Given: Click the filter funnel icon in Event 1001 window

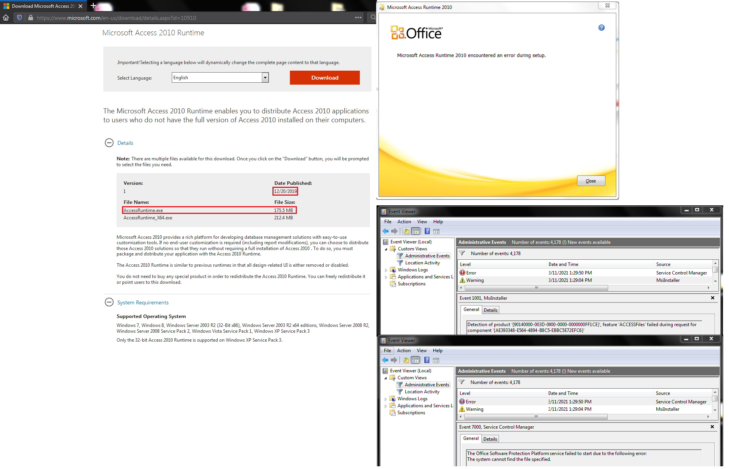Looking at the screenshot, I should (462, 254).
